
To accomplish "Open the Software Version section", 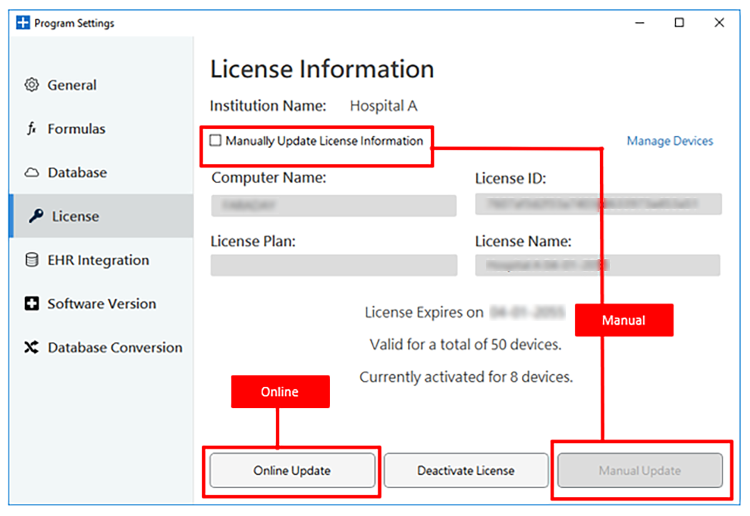I will (x=101, y=304).
